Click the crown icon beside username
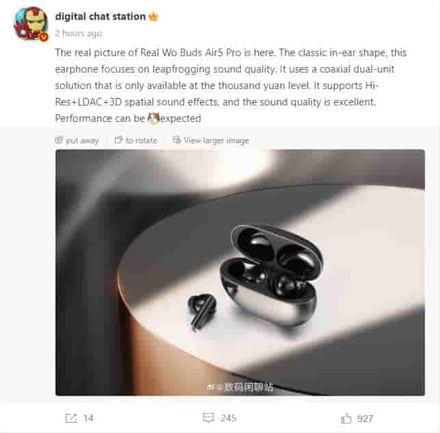Viewport: 440px width, 433px height. coord(153,17)
